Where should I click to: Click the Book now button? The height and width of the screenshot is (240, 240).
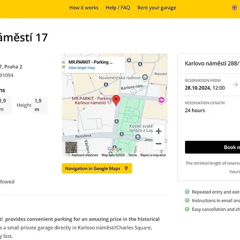point(212,147)
